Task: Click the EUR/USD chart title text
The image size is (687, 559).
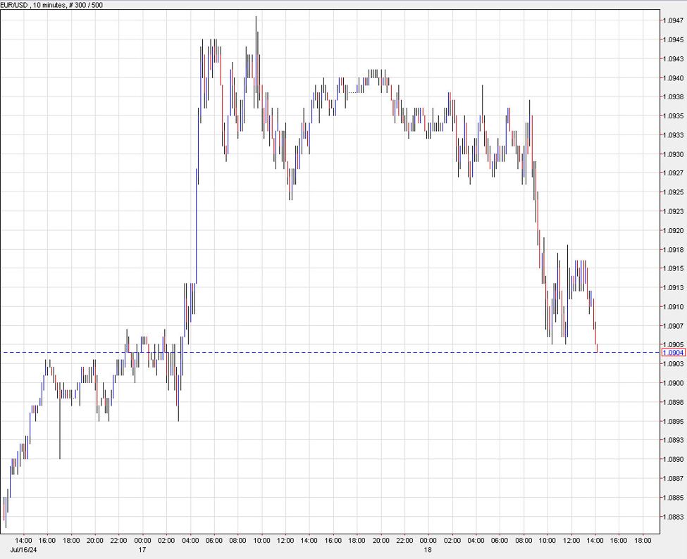Action: (x=52, y=5)
